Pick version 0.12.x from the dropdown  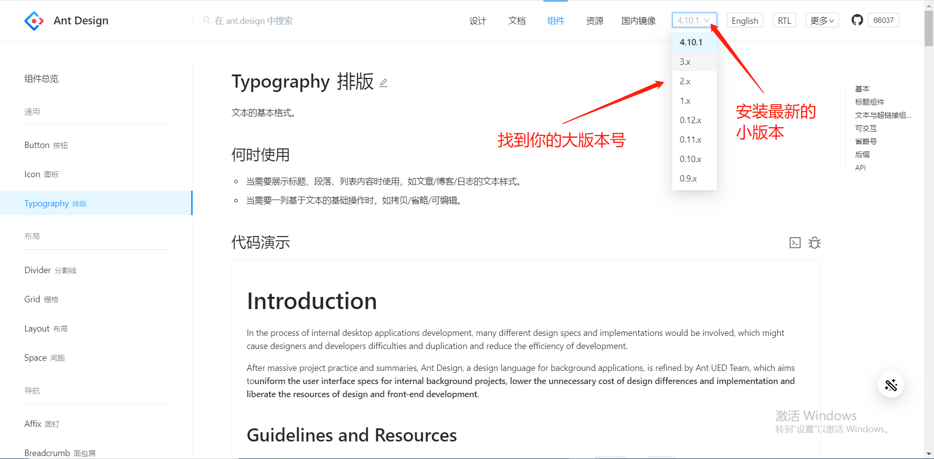click(x=694, y=120)
